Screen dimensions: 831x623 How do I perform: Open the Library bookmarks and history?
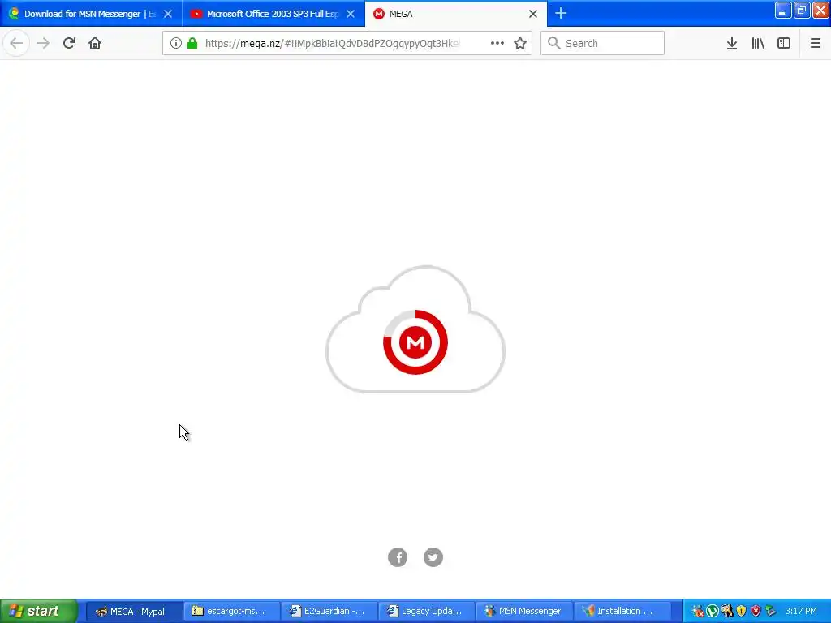pos(758,43)
